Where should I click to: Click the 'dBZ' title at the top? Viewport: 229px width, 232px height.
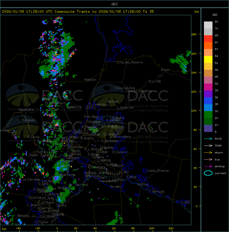click(115, 4)
